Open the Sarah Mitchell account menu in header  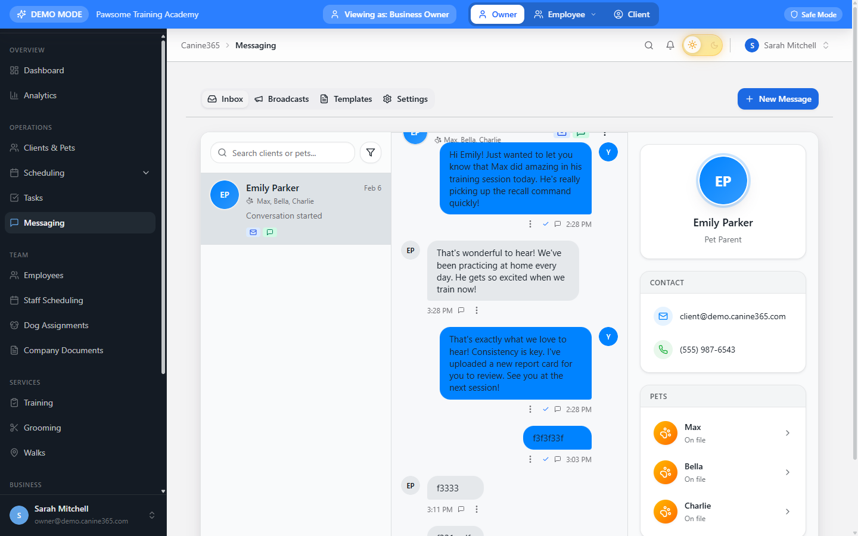[x=787, y=45]
